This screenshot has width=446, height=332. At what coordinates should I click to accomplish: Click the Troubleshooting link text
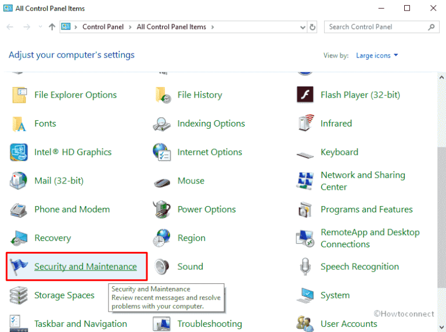click(x=210, y=324)
